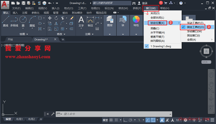Select the Mirror tool

tap(56, 23)
